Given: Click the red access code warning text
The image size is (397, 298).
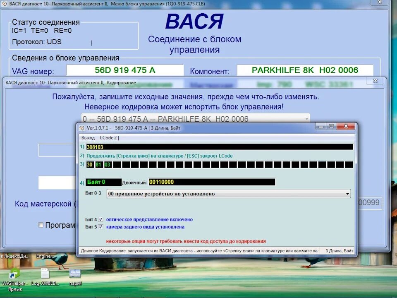Looking at the screenshot, I should [186, 241].
